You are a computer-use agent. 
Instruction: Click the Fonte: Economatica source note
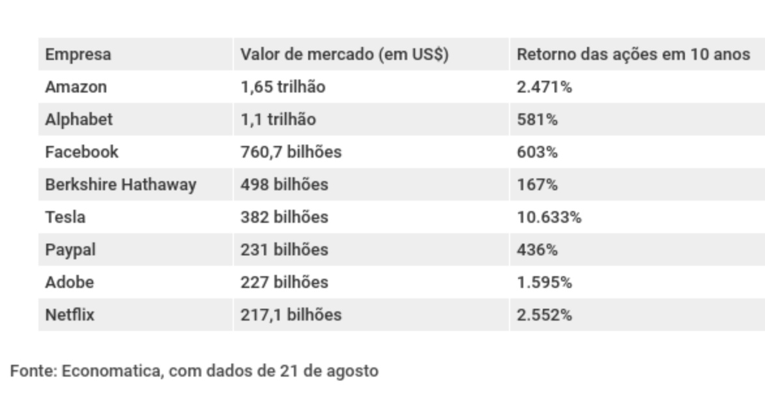coord(194,371)
